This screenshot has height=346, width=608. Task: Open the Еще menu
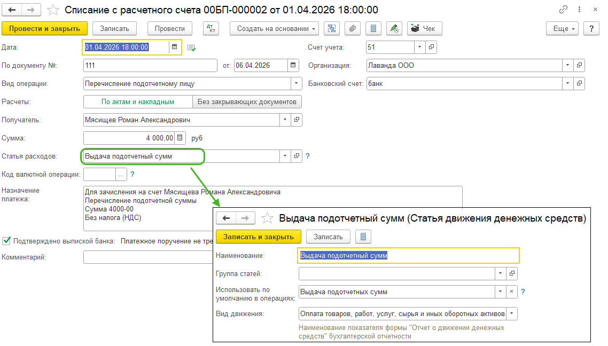[x=562, y=28]
